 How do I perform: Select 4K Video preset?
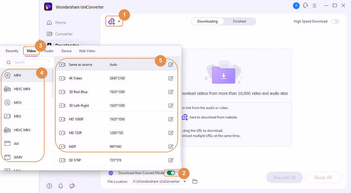click(117, 78)
